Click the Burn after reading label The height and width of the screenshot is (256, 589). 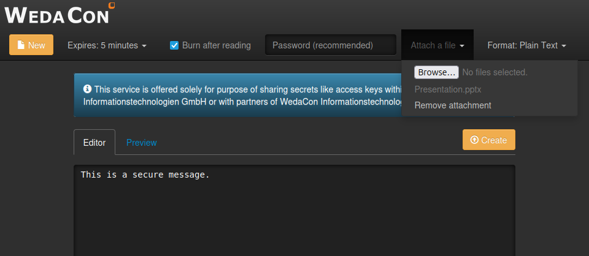click(x=216, y=45)
